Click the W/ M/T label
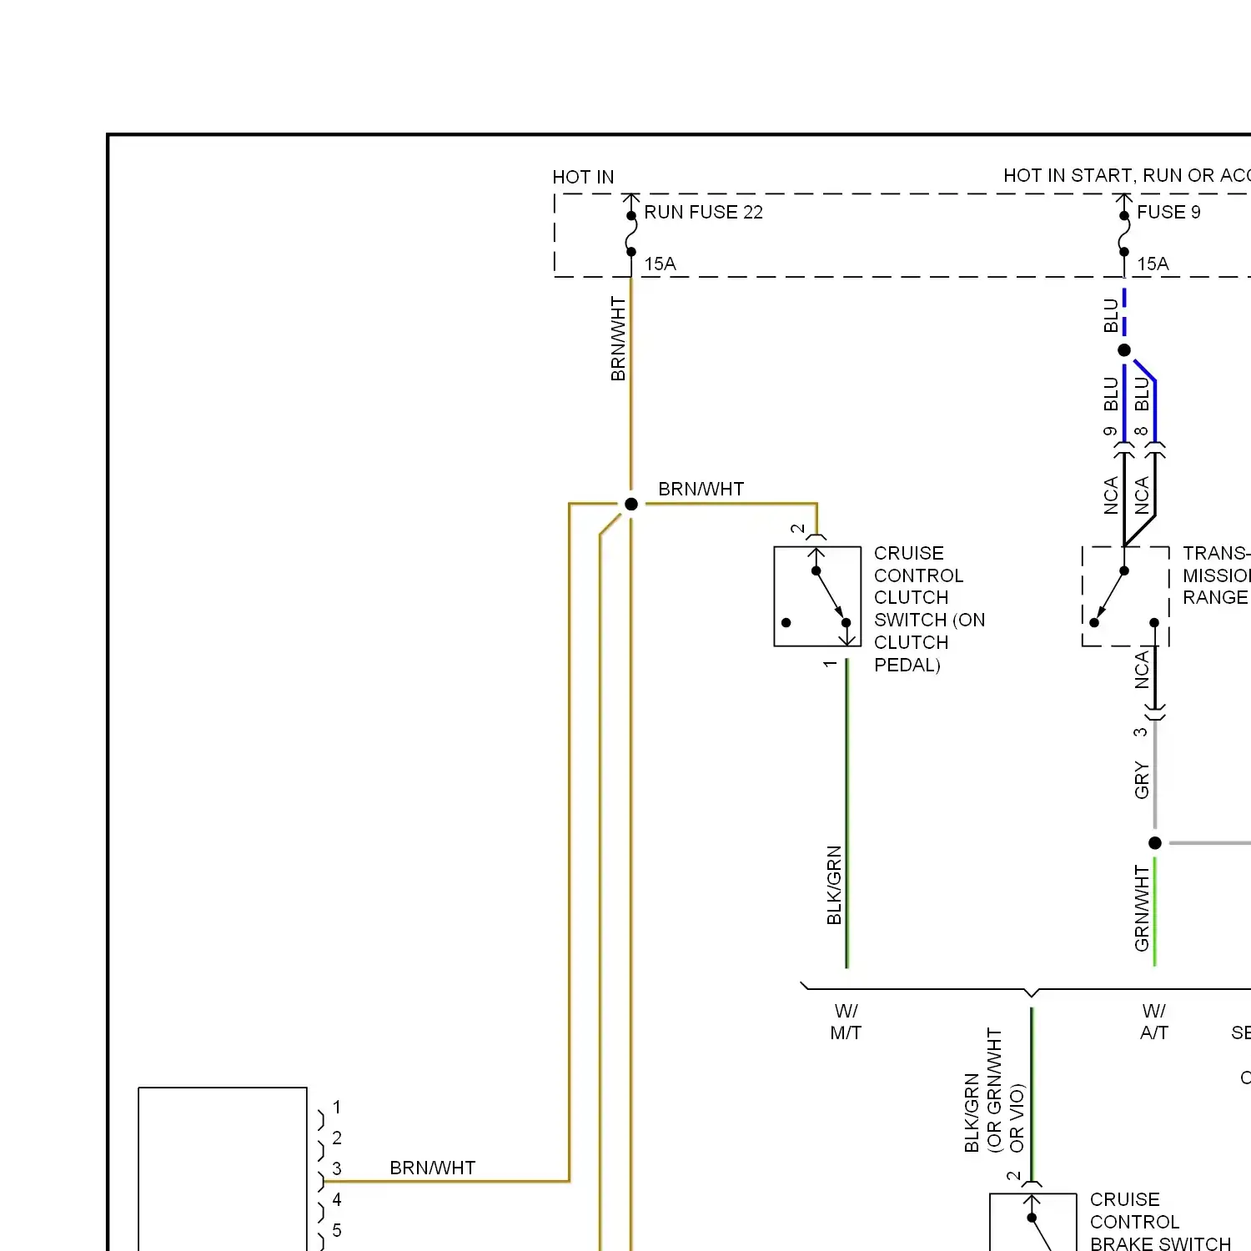 [x=846, y=1022]
